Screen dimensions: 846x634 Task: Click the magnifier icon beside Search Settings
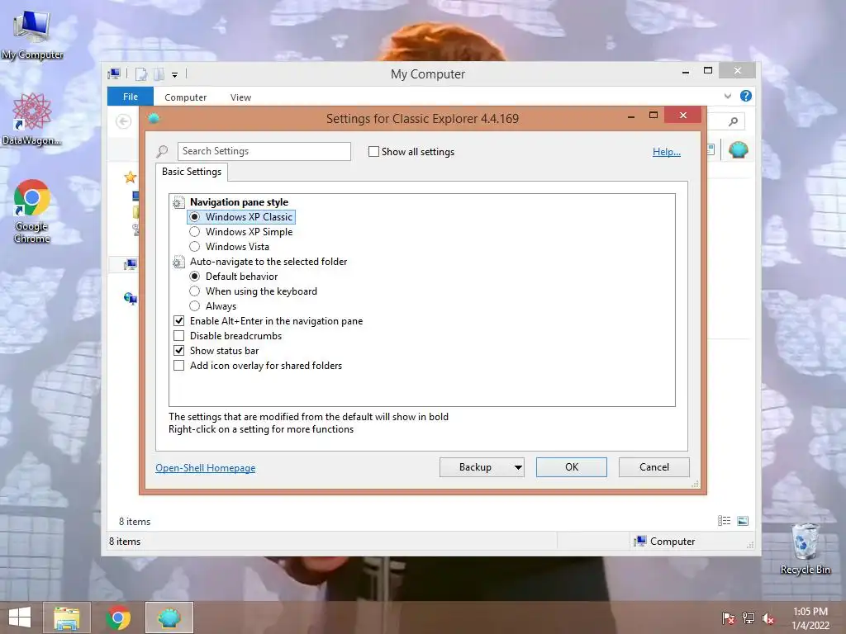[163, 152]
